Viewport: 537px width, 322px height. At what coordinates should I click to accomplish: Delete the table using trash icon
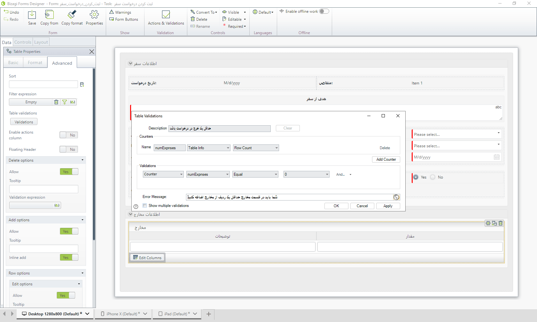click(501, 223)
